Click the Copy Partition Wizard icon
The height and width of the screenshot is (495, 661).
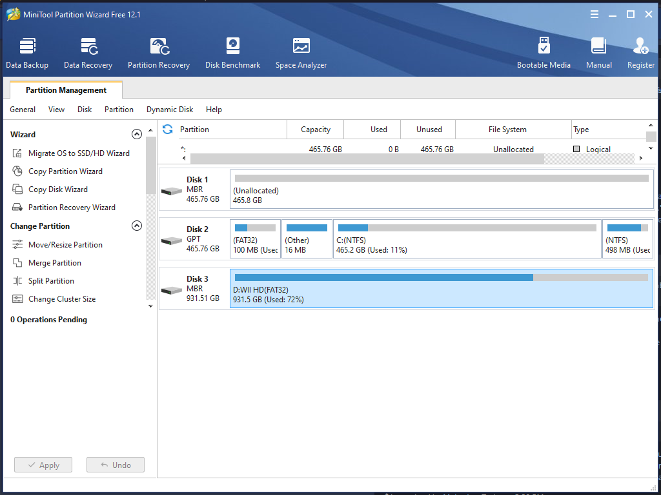[x=17, y=171]
